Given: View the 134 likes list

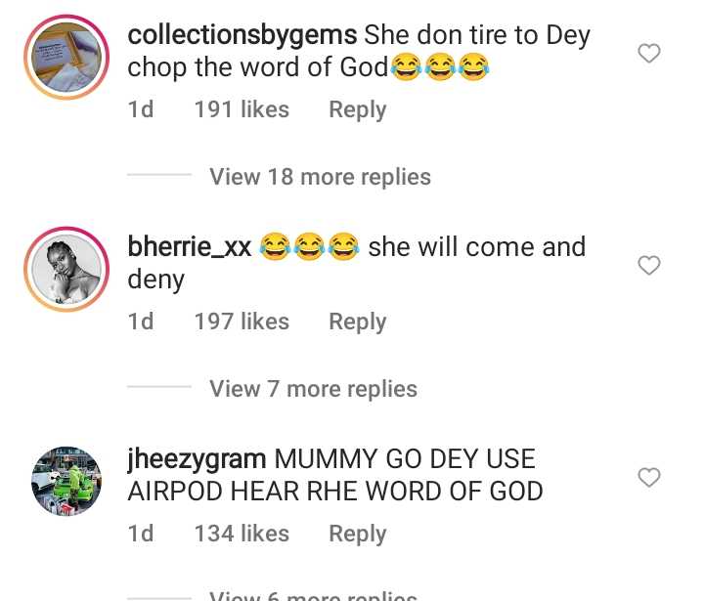Looking at the screenshot, I should click(242, 534).
